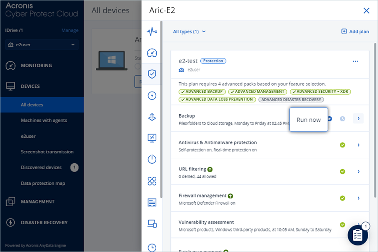This screenshot has width=378, height=252.
Task: Click the device sidebar scrollbar
Action: click(x=161, y=110)
